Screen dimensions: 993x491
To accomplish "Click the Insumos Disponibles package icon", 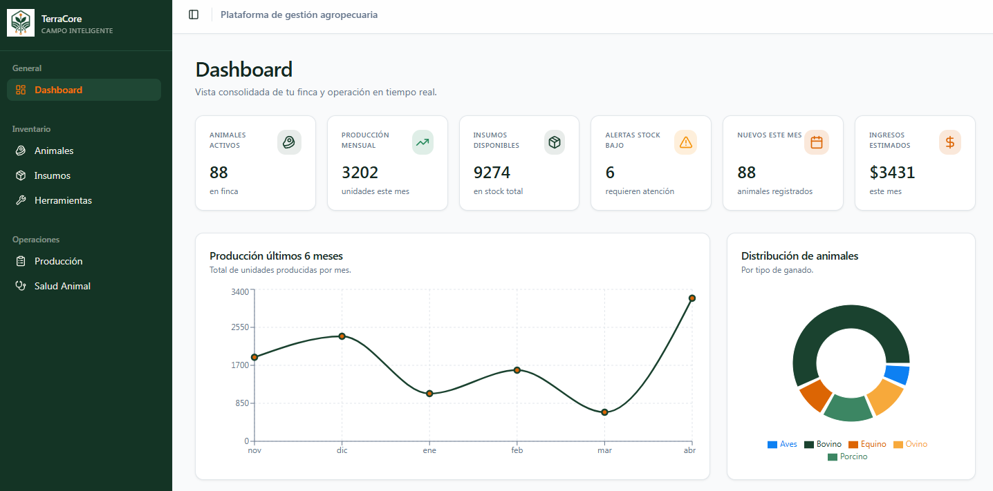I will [x=554, y=142].
